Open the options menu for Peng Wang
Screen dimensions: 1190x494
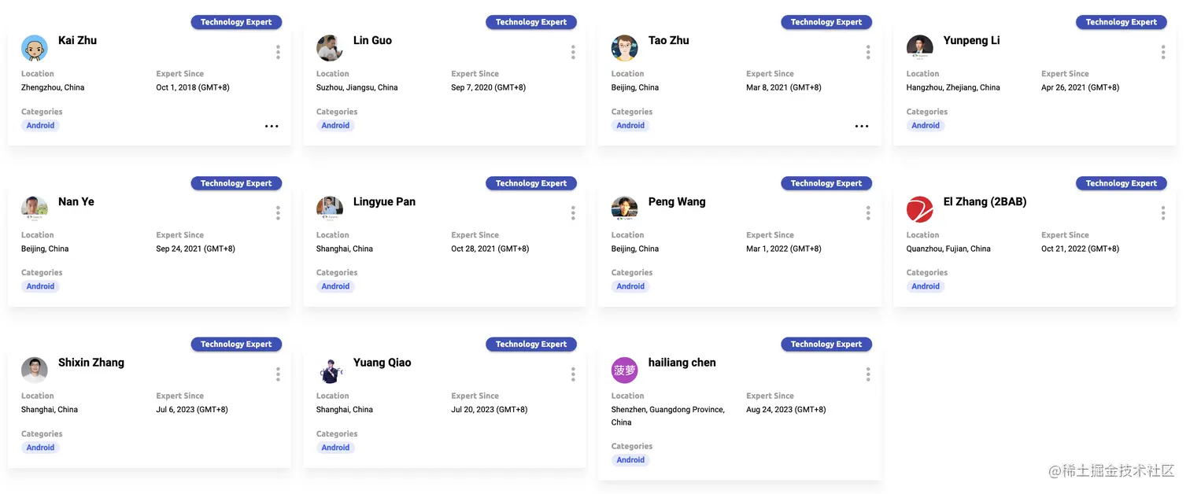tap(868, 213)
